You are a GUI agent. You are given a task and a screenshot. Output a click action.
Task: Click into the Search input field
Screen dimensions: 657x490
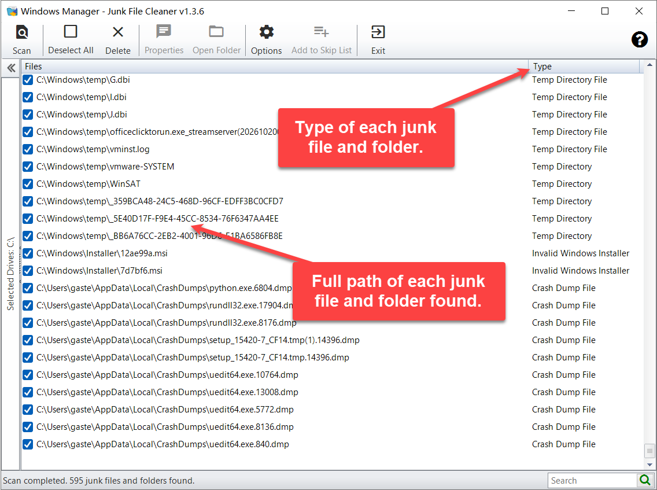[592, 480]
